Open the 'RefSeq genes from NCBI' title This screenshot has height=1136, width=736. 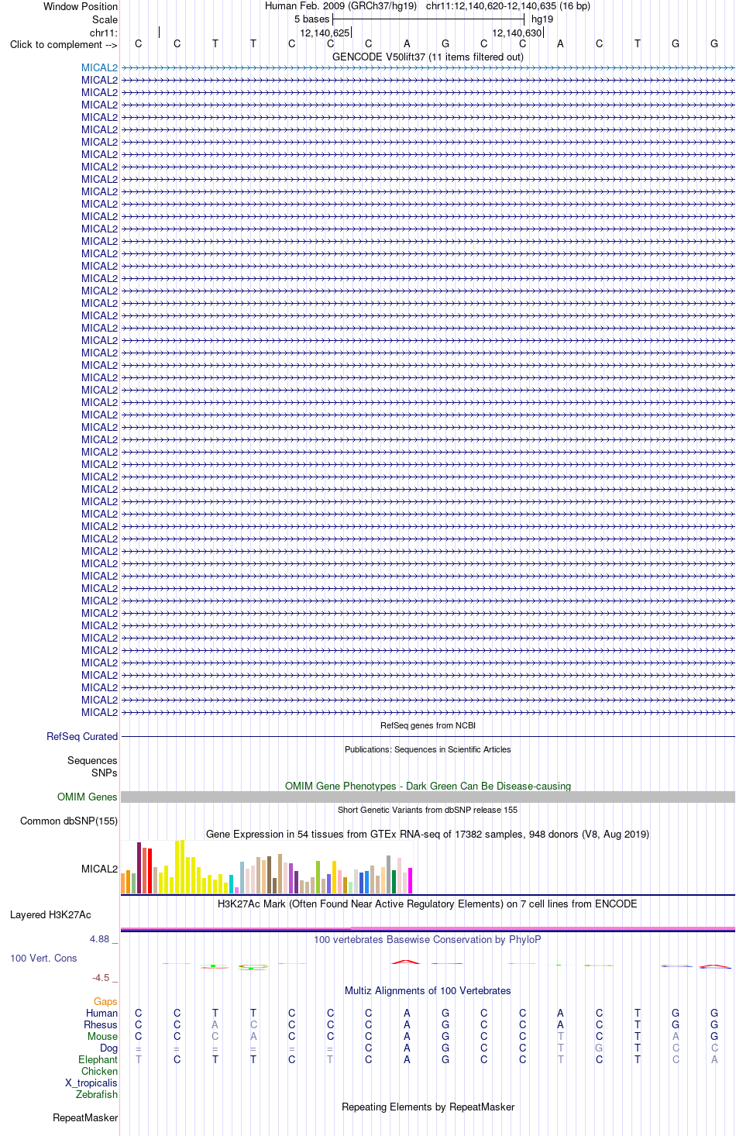coord(428,725)
